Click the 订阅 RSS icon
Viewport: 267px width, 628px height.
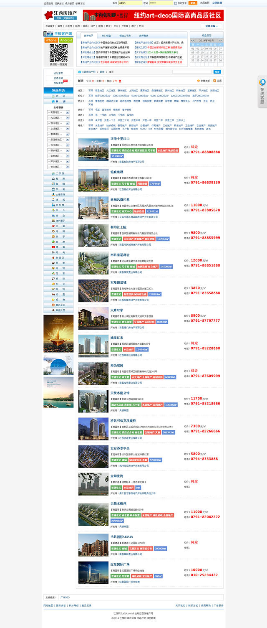tap(215, 81)
